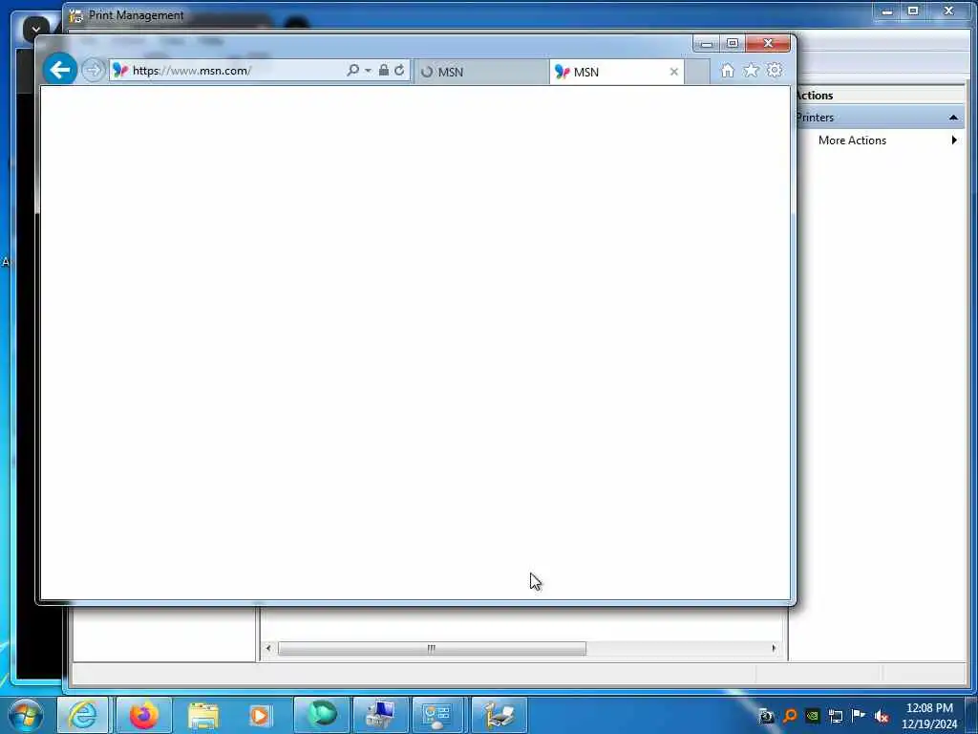Click the computer toolbox taskbar icon

(x=380, y=715)
